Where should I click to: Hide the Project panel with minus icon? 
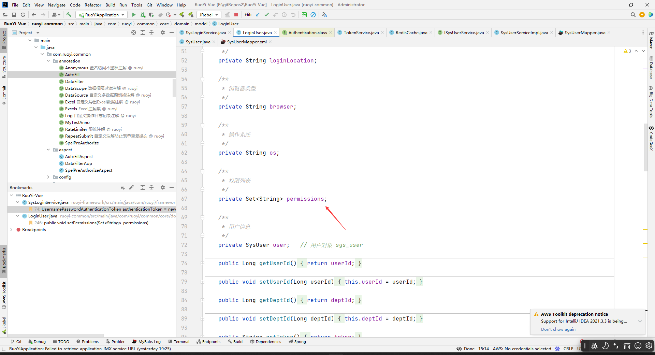(172, 32)
